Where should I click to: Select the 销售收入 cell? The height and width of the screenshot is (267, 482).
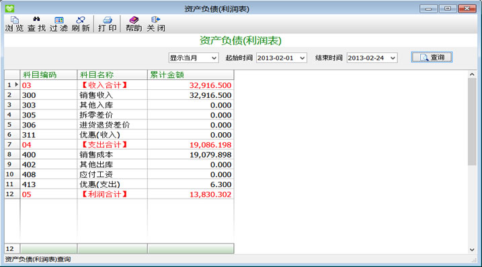coord(112,95)
